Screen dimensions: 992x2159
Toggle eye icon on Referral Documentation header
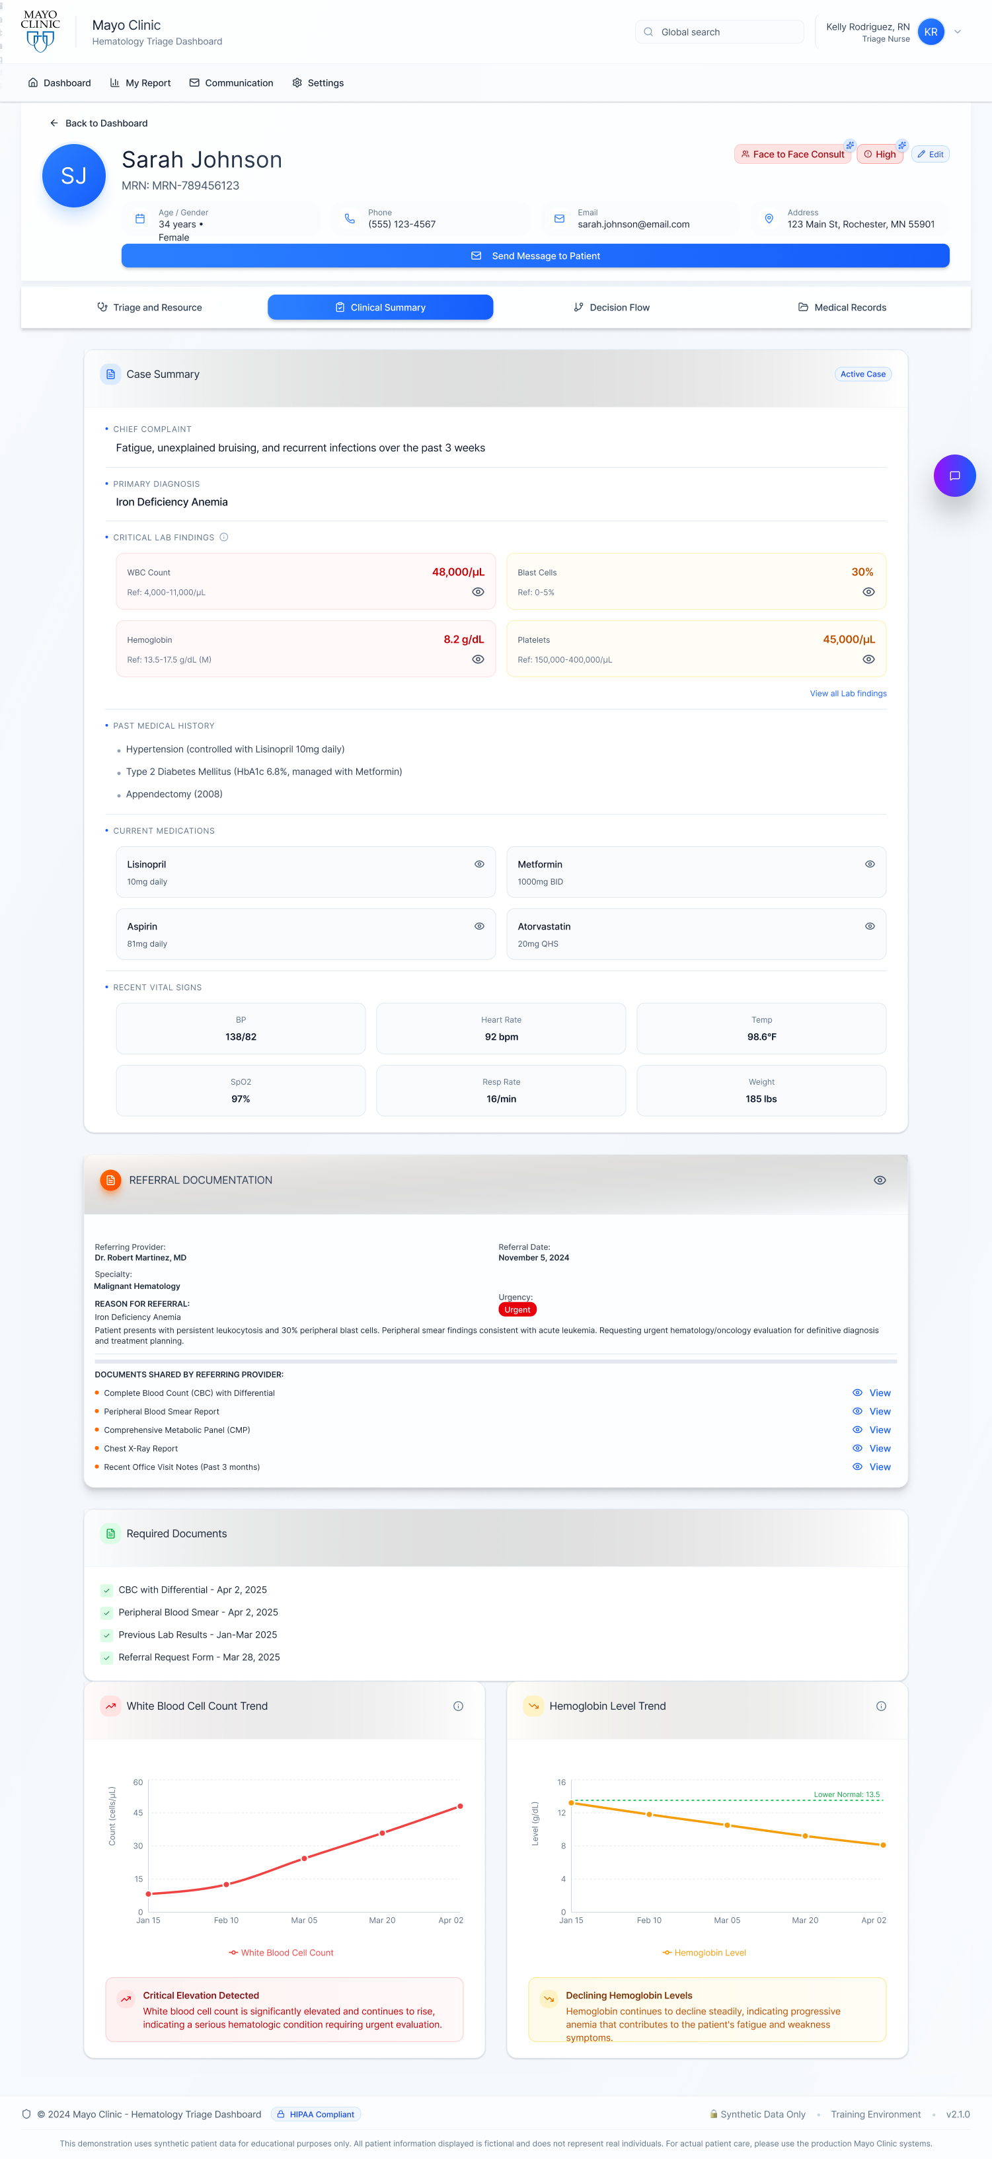coord(879,1180)
